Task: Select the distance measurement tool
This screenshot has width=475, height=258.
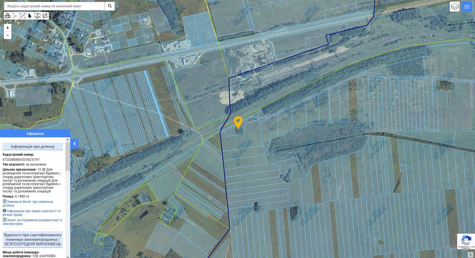Action: [15, 16]
